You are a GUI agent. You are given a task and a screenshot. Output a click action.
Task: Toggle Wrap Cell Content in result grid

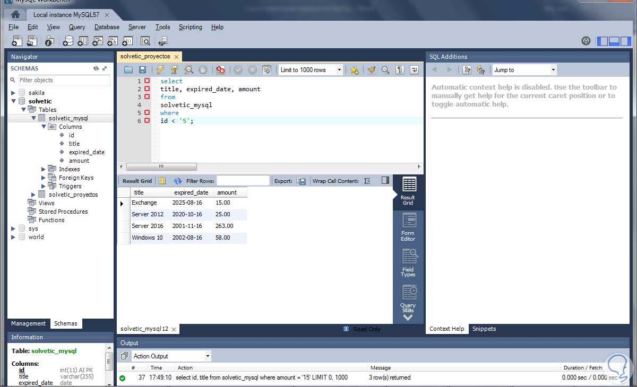[367, 181]
